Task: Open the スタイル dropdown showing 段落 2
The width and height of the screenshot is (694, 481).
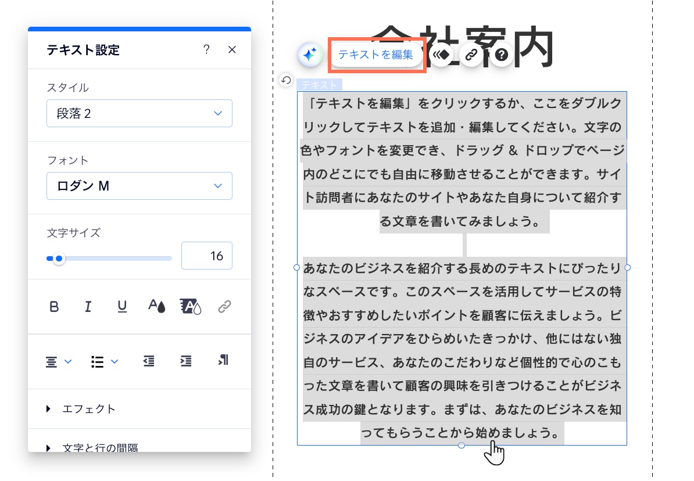Action: (139, 113)
